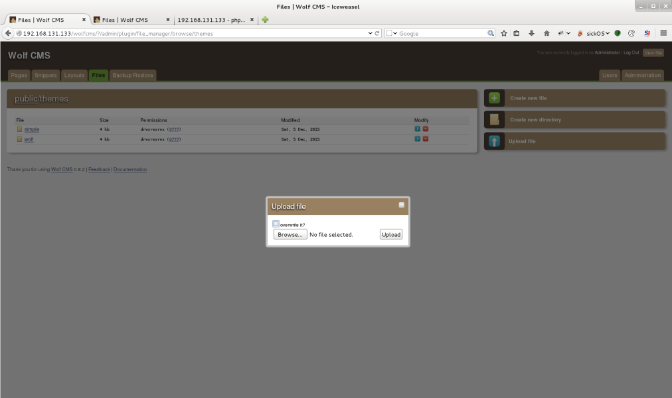Expand the dropdown beside the insect addon icon
Image resolution: width=672 pixels, height=398 pixels.
coord(568,33)
